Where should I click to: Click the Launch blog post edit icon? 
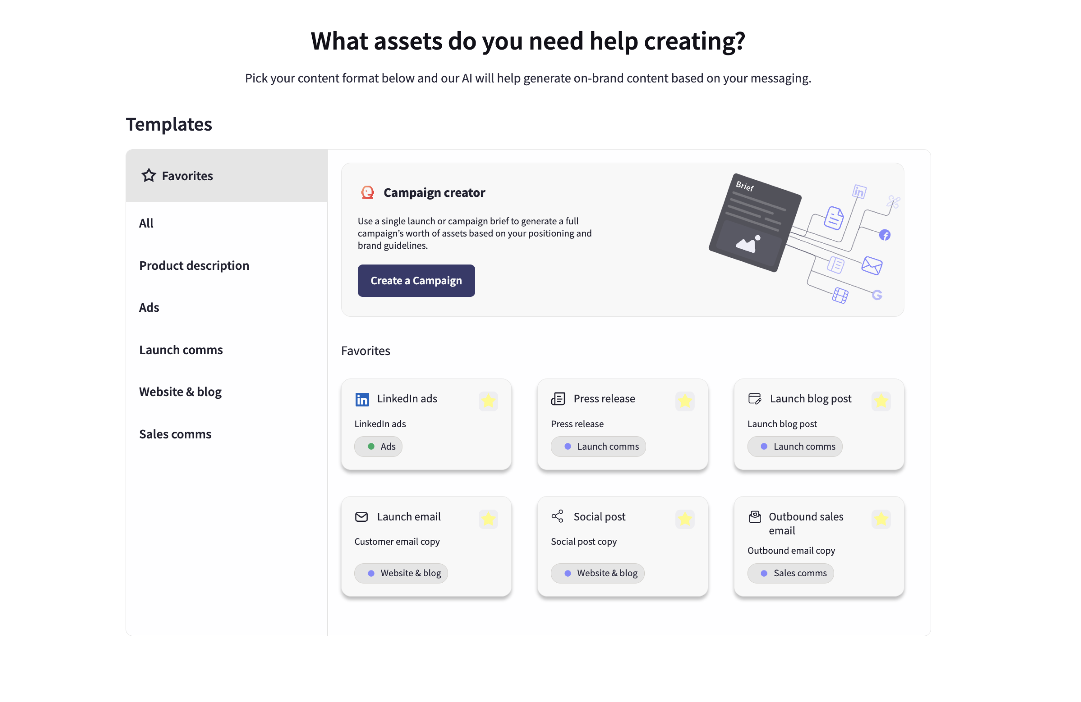point(754,399)
